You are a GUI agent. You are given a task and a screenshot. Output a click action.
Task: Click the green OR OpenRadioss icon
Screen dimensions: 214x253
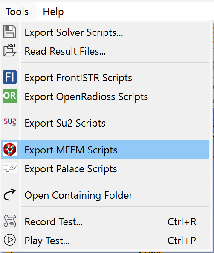pyautogui.click(x=10, y=96)
